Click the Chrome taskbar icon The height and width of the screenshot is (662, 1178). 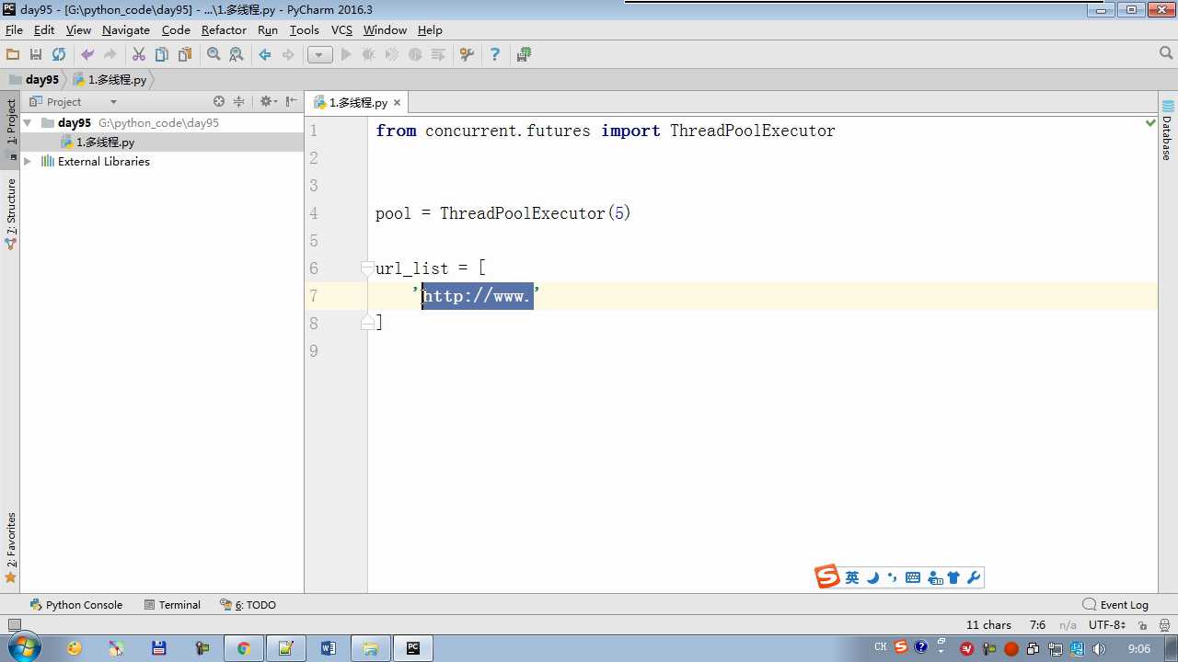(243, 648)
